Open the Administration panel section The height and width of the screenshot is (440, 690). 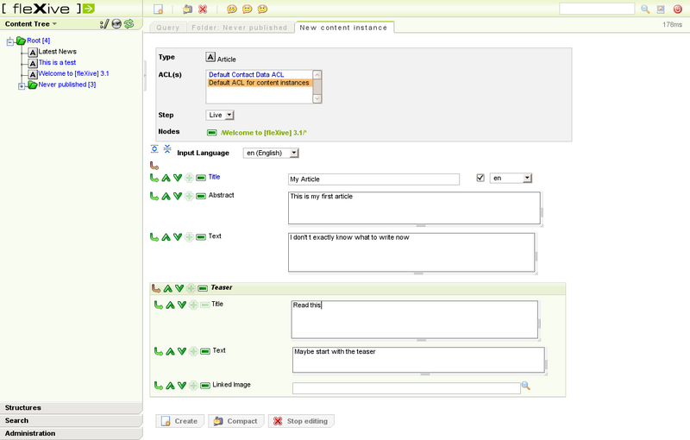(x=71, y=433)
